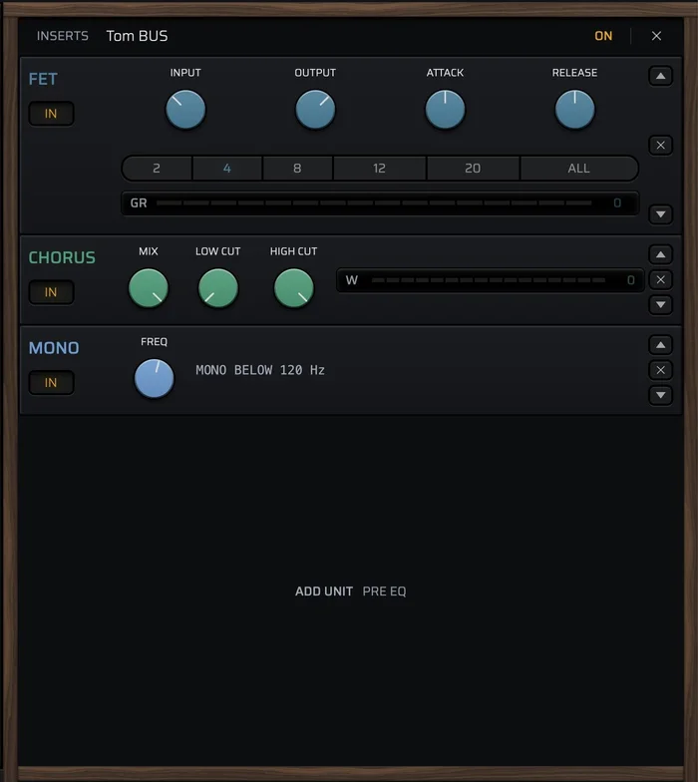Click the ADD UNIT button
The height and width of the screenshot is (782, 698).
point(324,591)
